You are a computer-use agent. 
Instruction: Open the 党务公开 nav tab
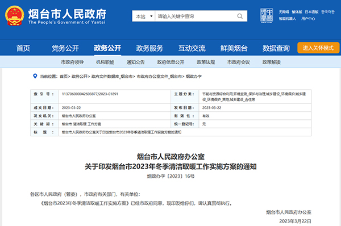click(x=65, y=48)
